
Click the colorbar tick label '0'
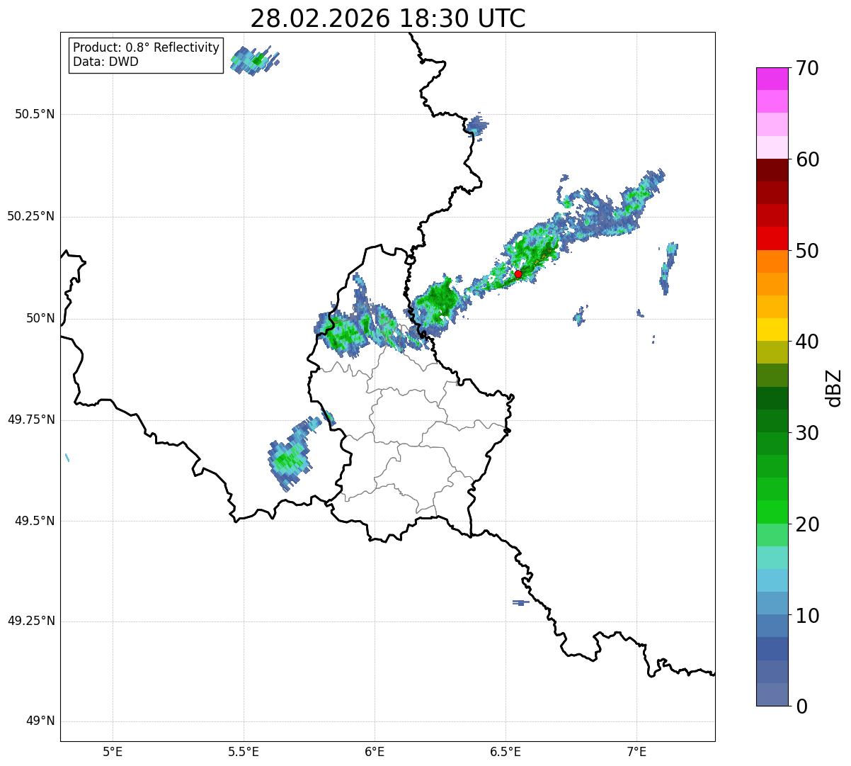click(801, 706)
